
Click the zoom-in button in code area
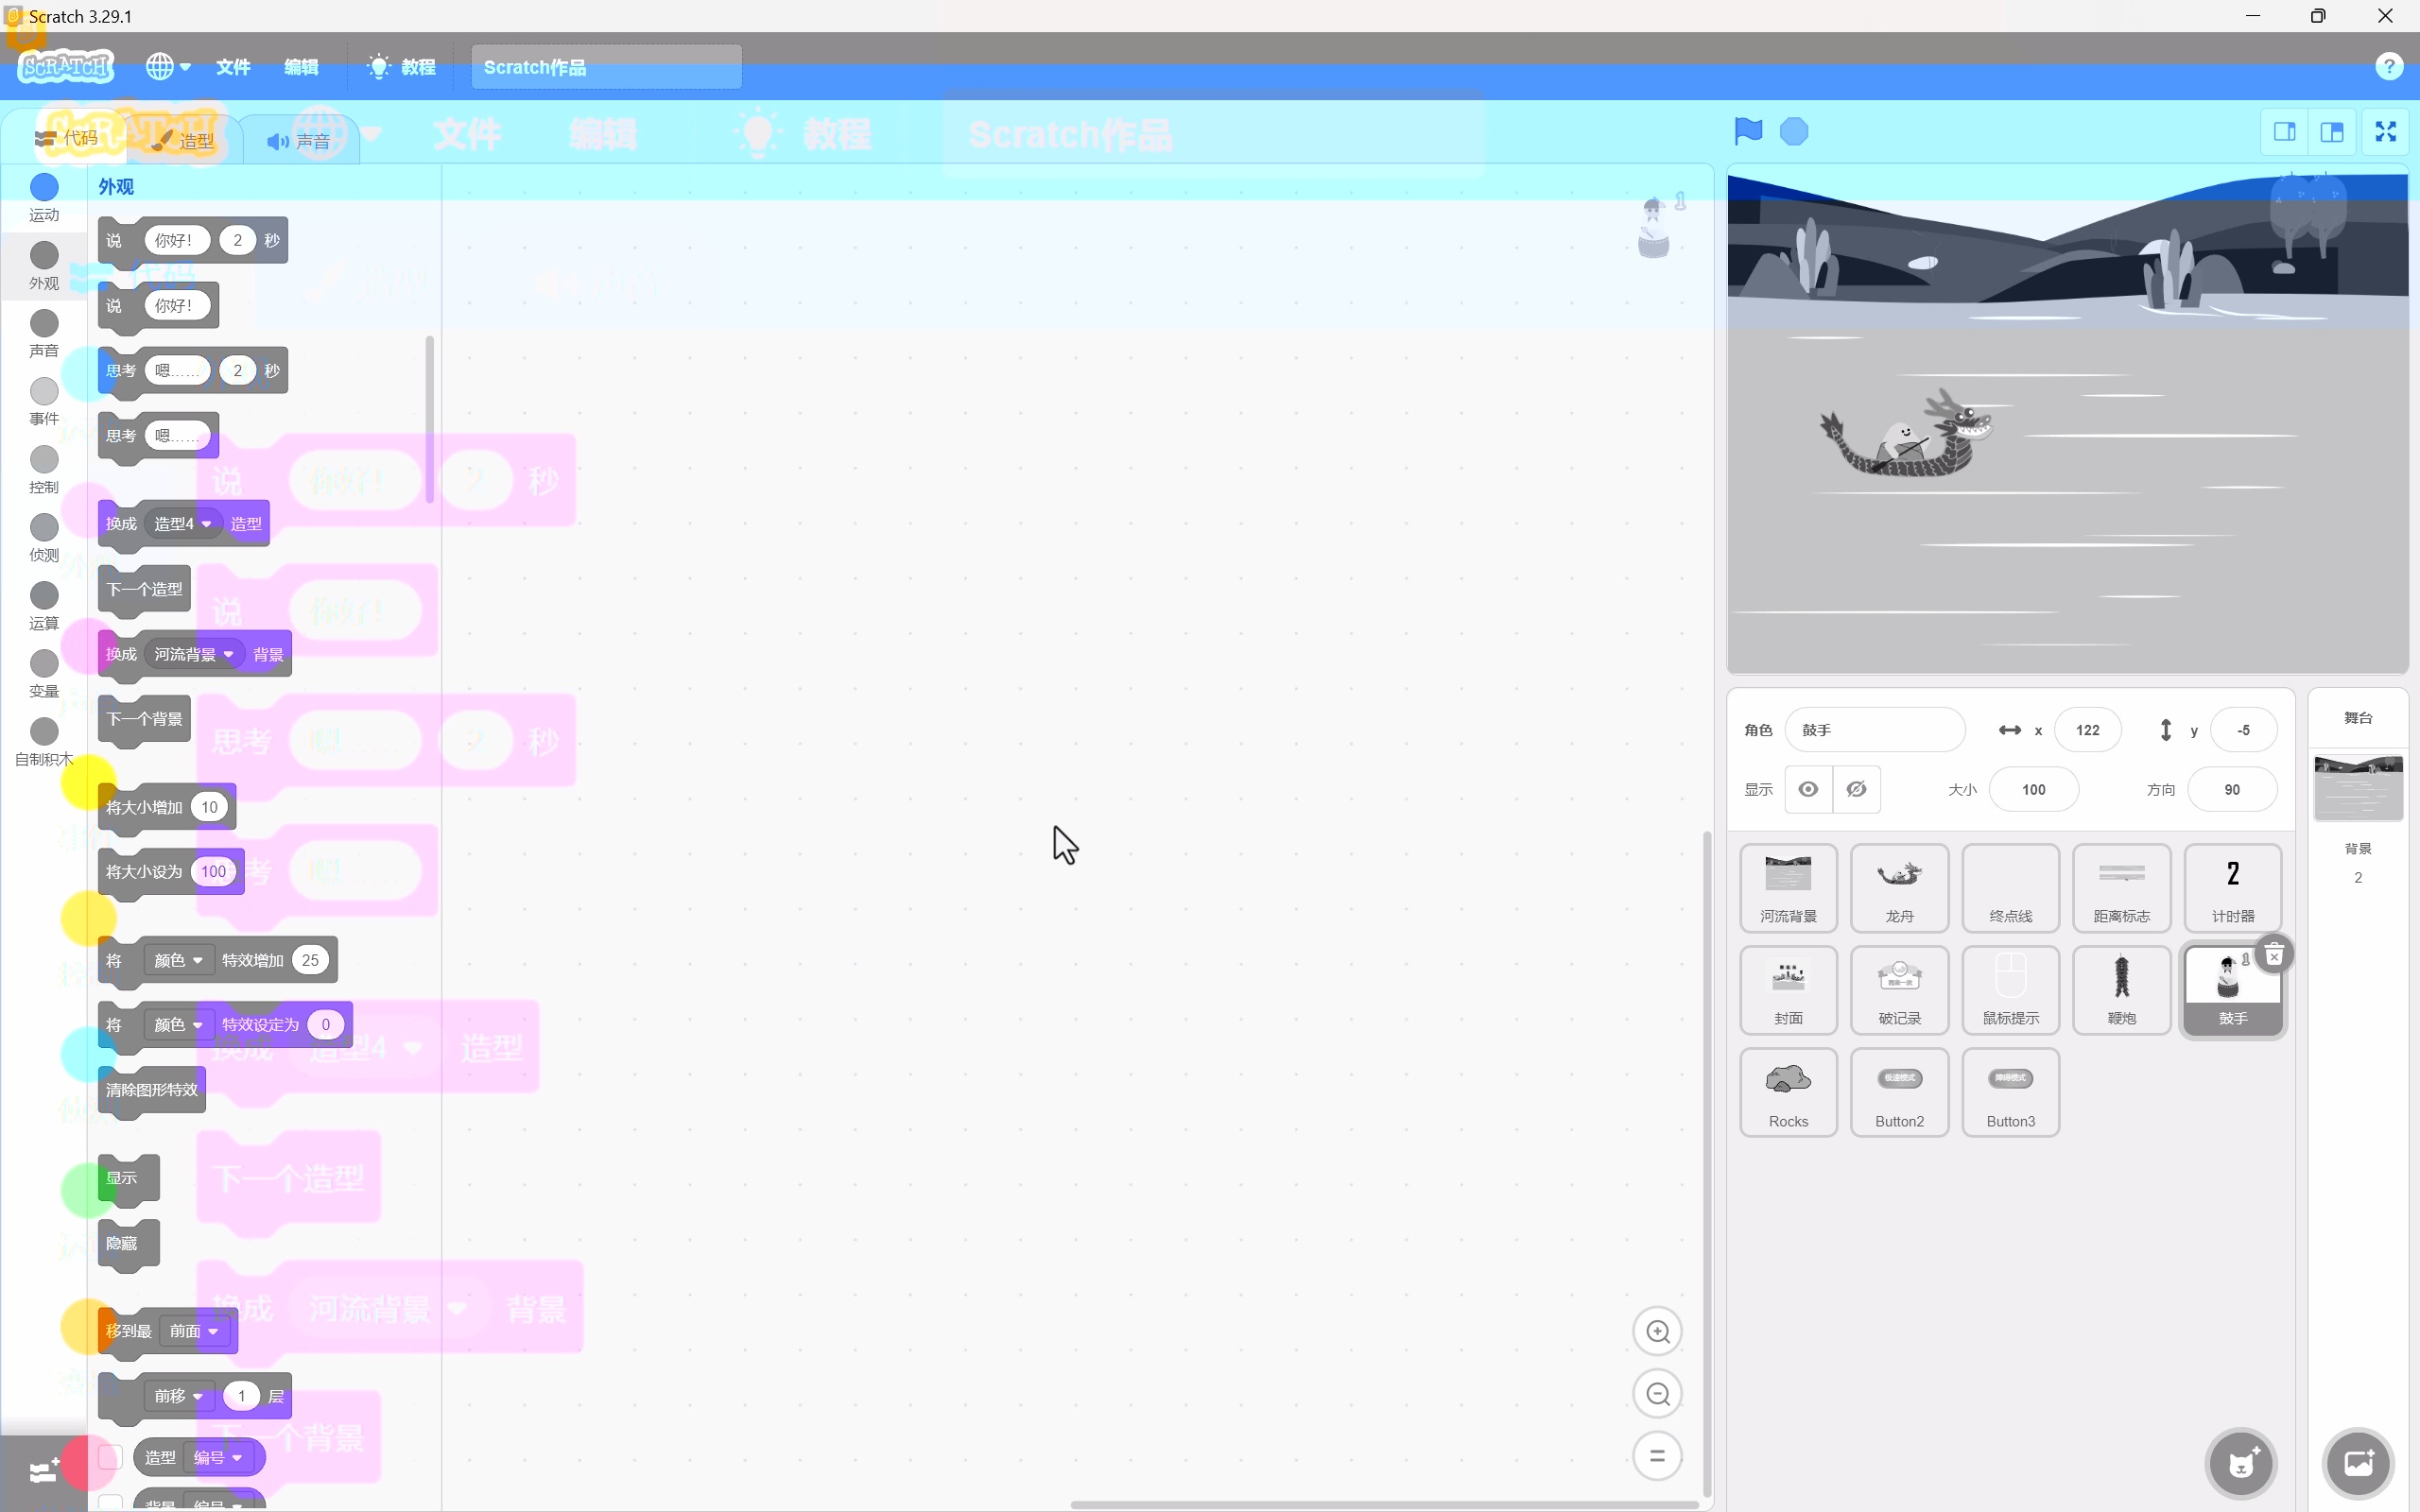(x=1656, y=1331)
